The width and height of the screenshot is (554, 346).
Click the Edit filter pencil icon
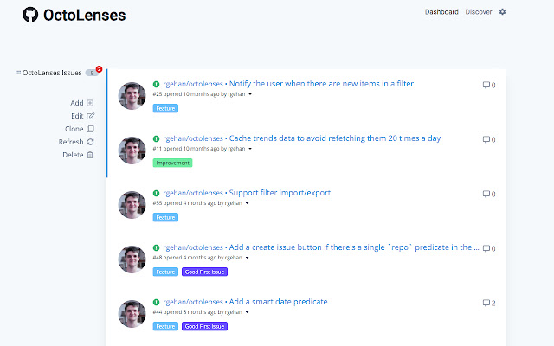click(x=90, y=116)
